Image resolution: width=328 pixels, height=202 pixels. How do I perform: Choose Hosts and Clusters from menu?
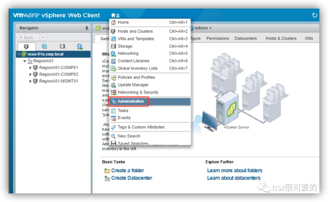tap(150, 31)
